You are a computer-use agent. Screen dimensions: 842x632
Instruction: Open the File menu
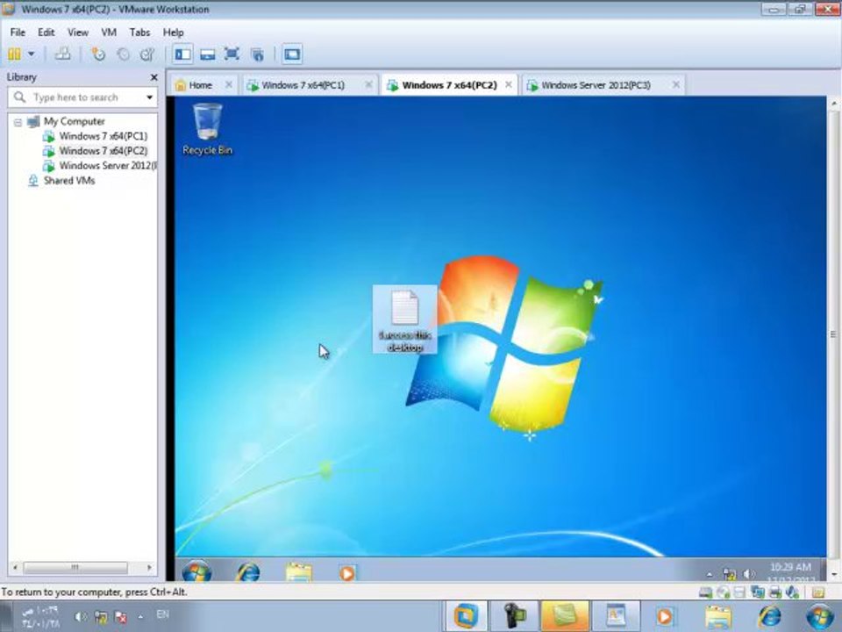point(18,32)
